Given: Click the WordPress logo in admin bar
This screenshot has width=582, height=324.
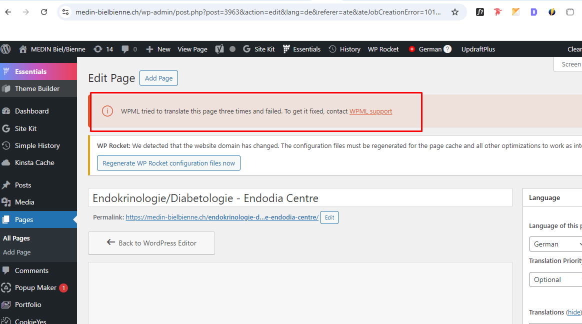Looking at the screenshot, I should 6,49.
